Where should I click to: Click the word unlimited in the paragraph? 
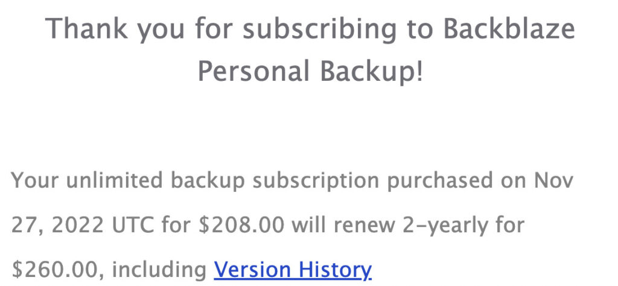coord(115,180)
